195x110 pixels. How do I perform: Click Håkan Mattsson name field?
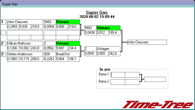25,43
